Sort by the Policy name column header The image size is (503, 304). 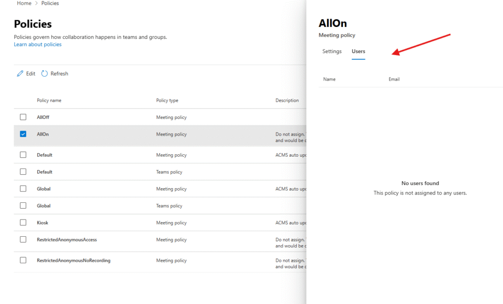49,101
